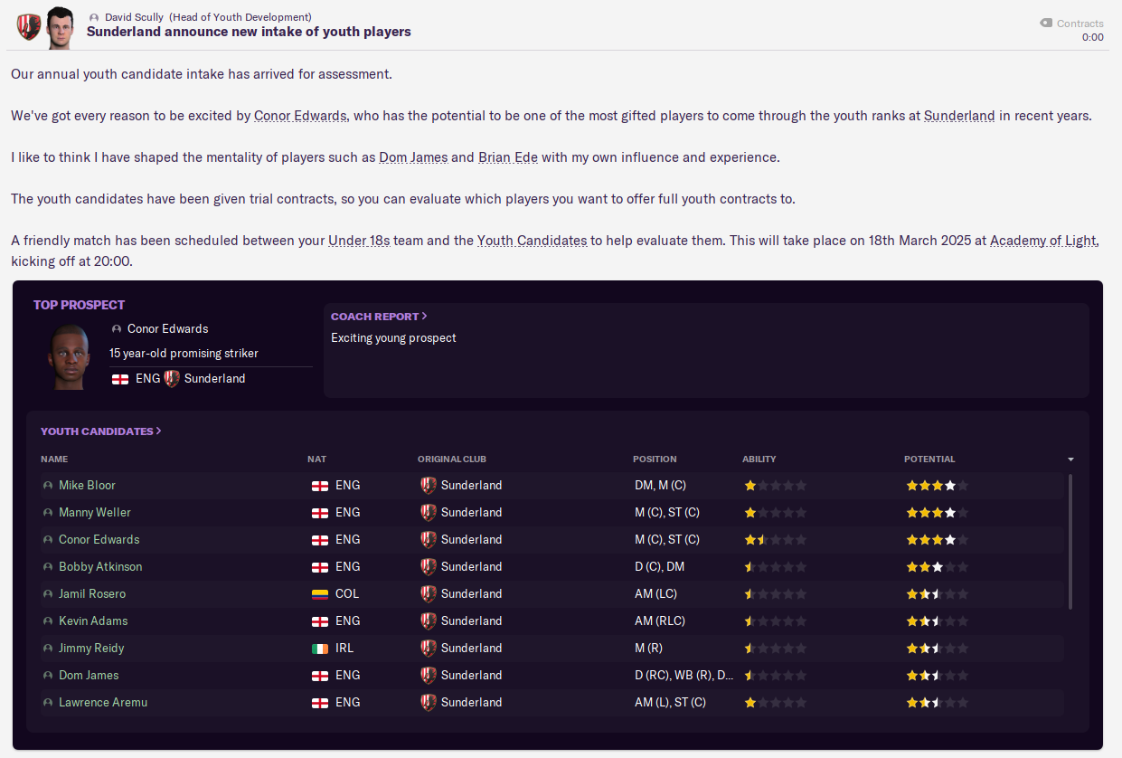Select Lawrence Aremu in candidates list
The image size is (1122, 758).
103,703
